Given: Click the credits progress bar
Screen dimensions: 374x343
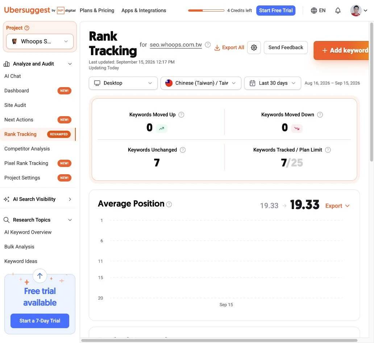Looking at the screenshot, I should coord(206,11).
